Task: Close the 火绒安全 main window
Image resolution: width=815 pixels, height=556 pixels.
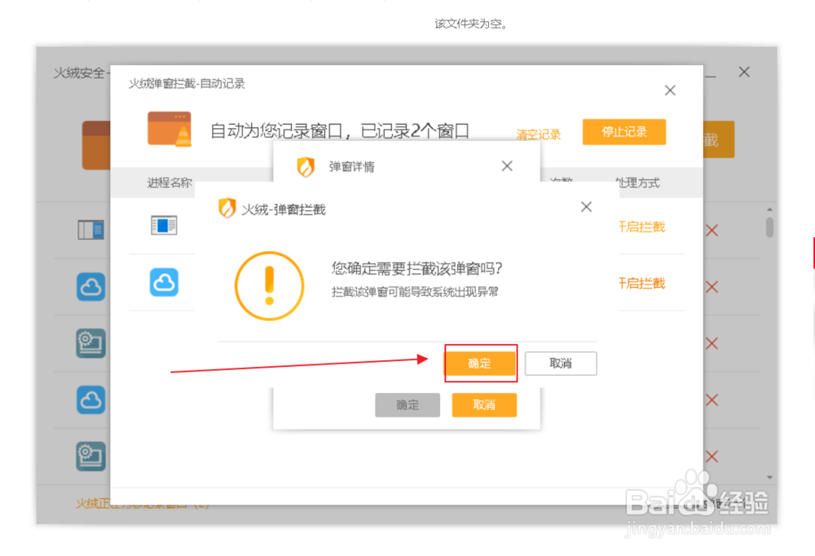Action: pos(744,72)
